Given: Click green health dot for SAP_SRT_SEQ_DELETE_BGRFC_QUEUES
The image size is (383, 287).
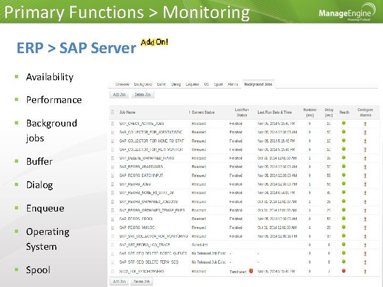Looking at the screenshot, I should 344,253.
